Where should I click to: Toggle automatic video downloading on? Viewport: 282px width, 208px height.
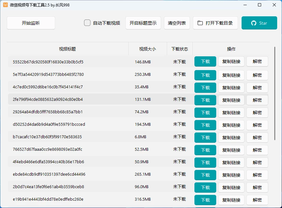pos(87,23)
